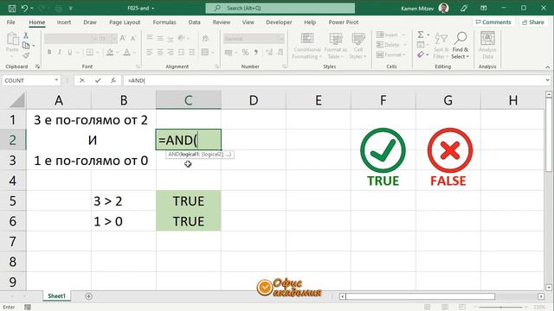
Task: Expand the Name Box dropdown
Action: pyautogui.click(x=56, y=80)
